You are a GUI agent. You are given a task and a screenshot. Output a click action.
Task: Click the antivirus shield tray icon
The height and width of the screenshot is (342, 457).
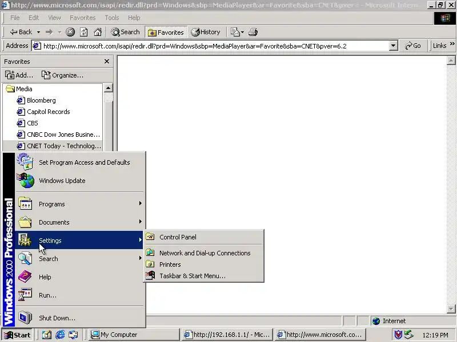point(398,335)
